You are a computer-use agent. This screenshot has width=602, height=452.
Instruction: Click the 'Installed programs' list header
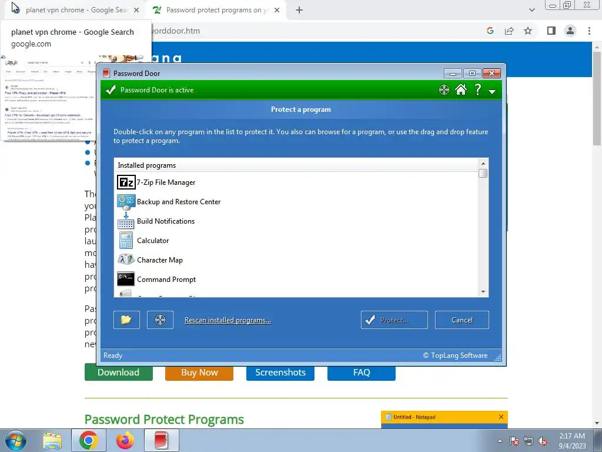(x=296, y=165)
